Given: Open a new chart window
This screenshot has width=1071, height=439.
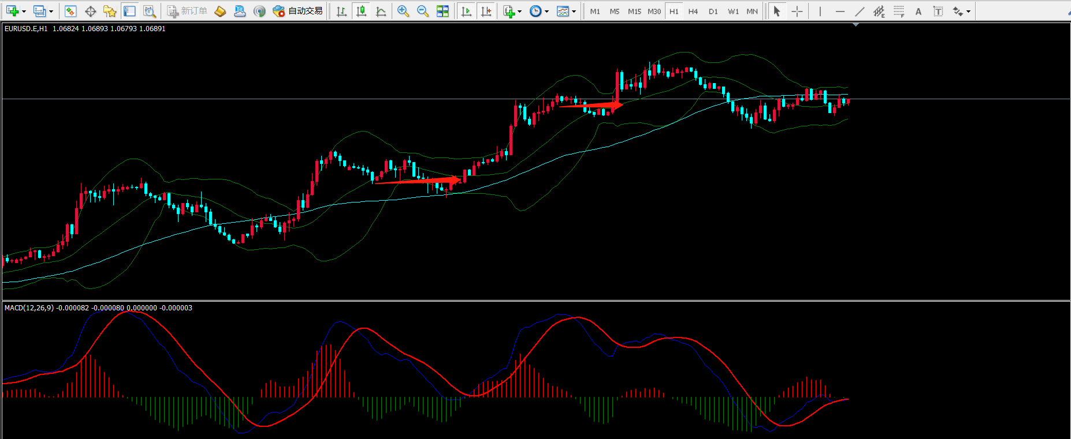Looking at the screenshot, I should click(x=13, y=11).
